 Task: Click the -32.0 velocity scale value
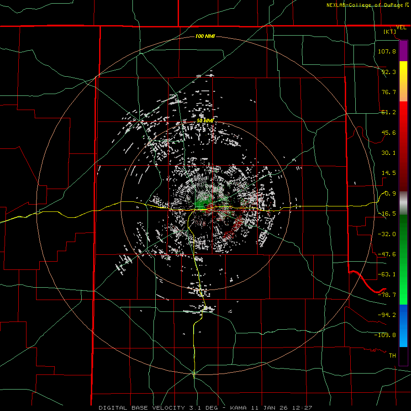387,234
